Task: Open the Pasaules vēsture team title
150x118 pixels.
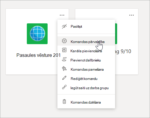Action: 38,55
